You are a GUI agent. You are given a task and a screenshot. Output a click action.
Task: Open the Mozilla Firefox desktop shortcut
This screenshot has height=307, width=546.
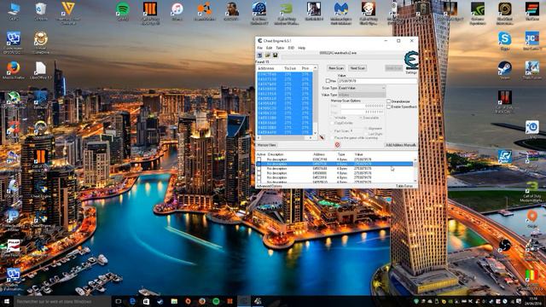pos(14,71)
